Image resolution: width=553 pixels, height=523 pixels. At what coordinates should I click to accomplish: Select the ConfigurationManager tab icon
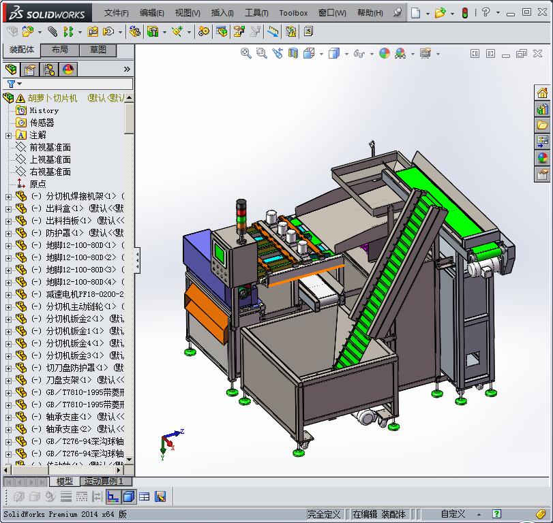[49, 69]
